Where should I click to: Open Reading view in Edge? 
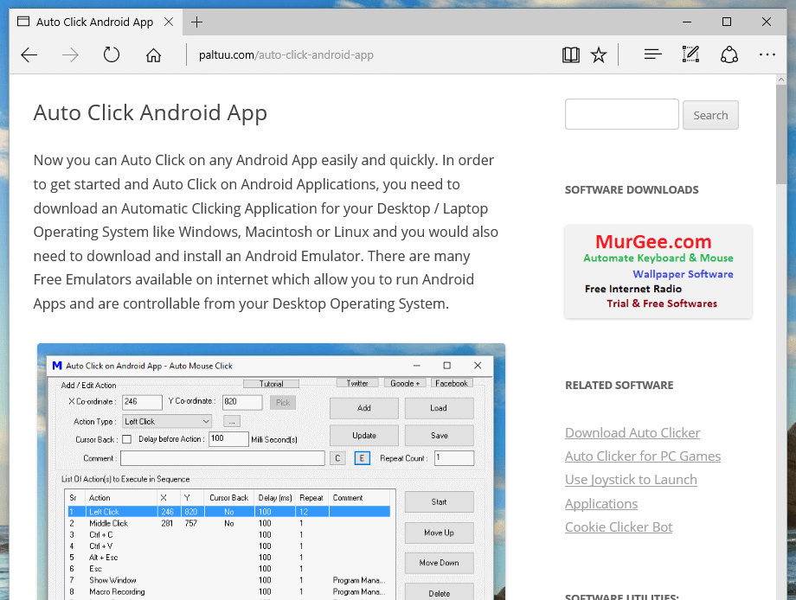(x=571, y=54)
